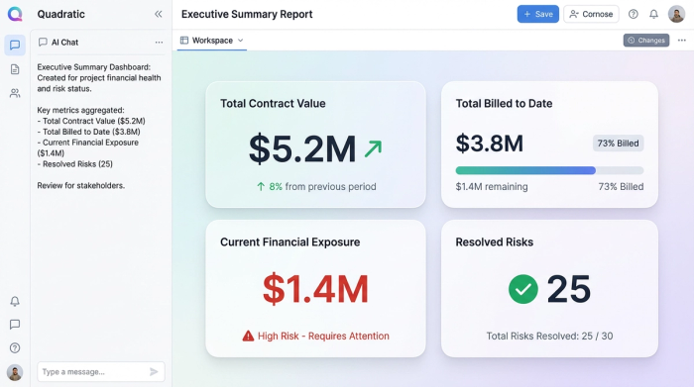694x387 pixels.
Task: Open AI Chat panel more options menu
Action: coord(159,43)
